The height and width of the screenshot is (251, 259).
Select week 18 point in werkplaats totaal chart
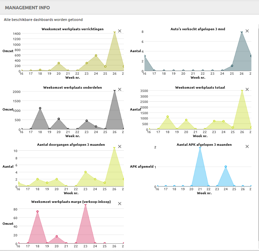tap(168, 117)
